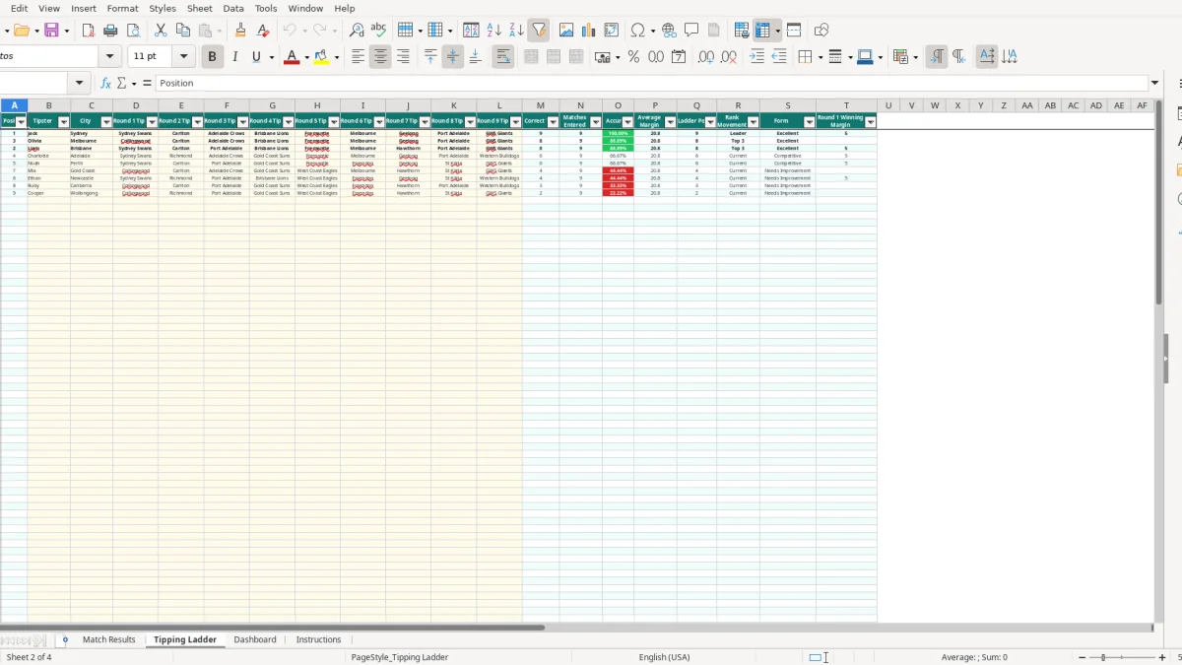Click 'English (USA)' language in status bar
This screenshot has height=665, width=1182.
(x=665, y=657)
